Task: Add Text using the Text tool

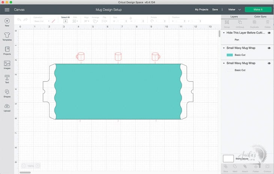Action: pos(7,79)
